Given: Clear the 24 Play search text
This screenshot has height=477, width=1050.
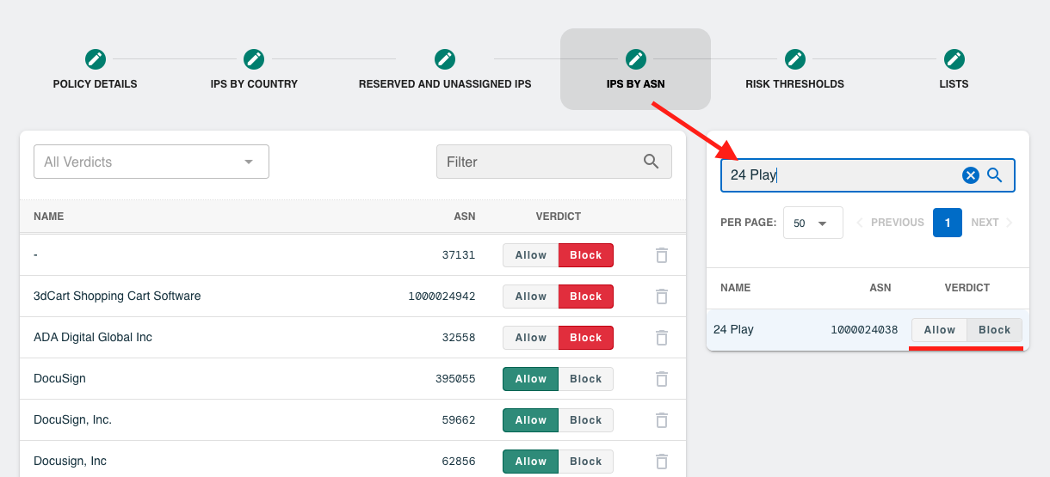Looking at the screenshot, I should 970,175.
